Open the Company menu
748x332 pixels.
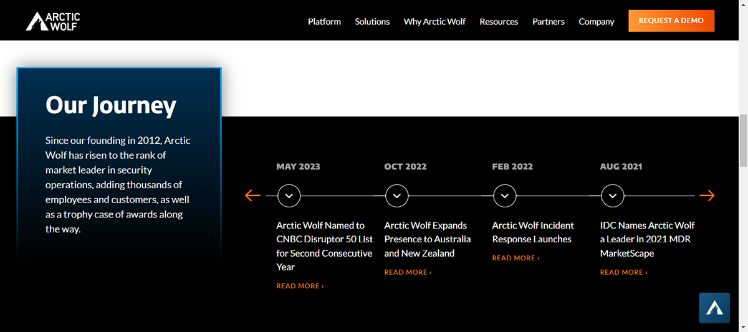click(597, 21)
